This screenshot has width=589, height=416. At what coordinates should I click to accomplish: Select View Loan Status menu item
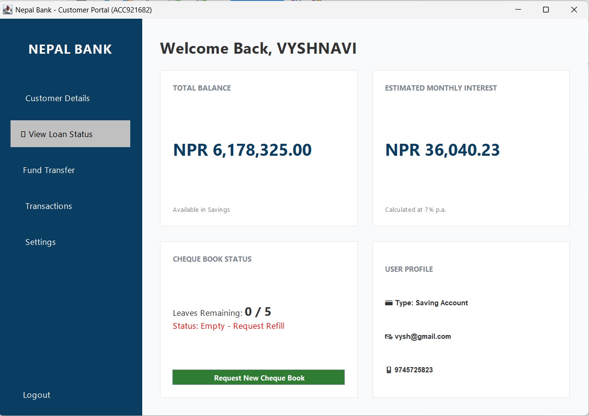(70, 134)
